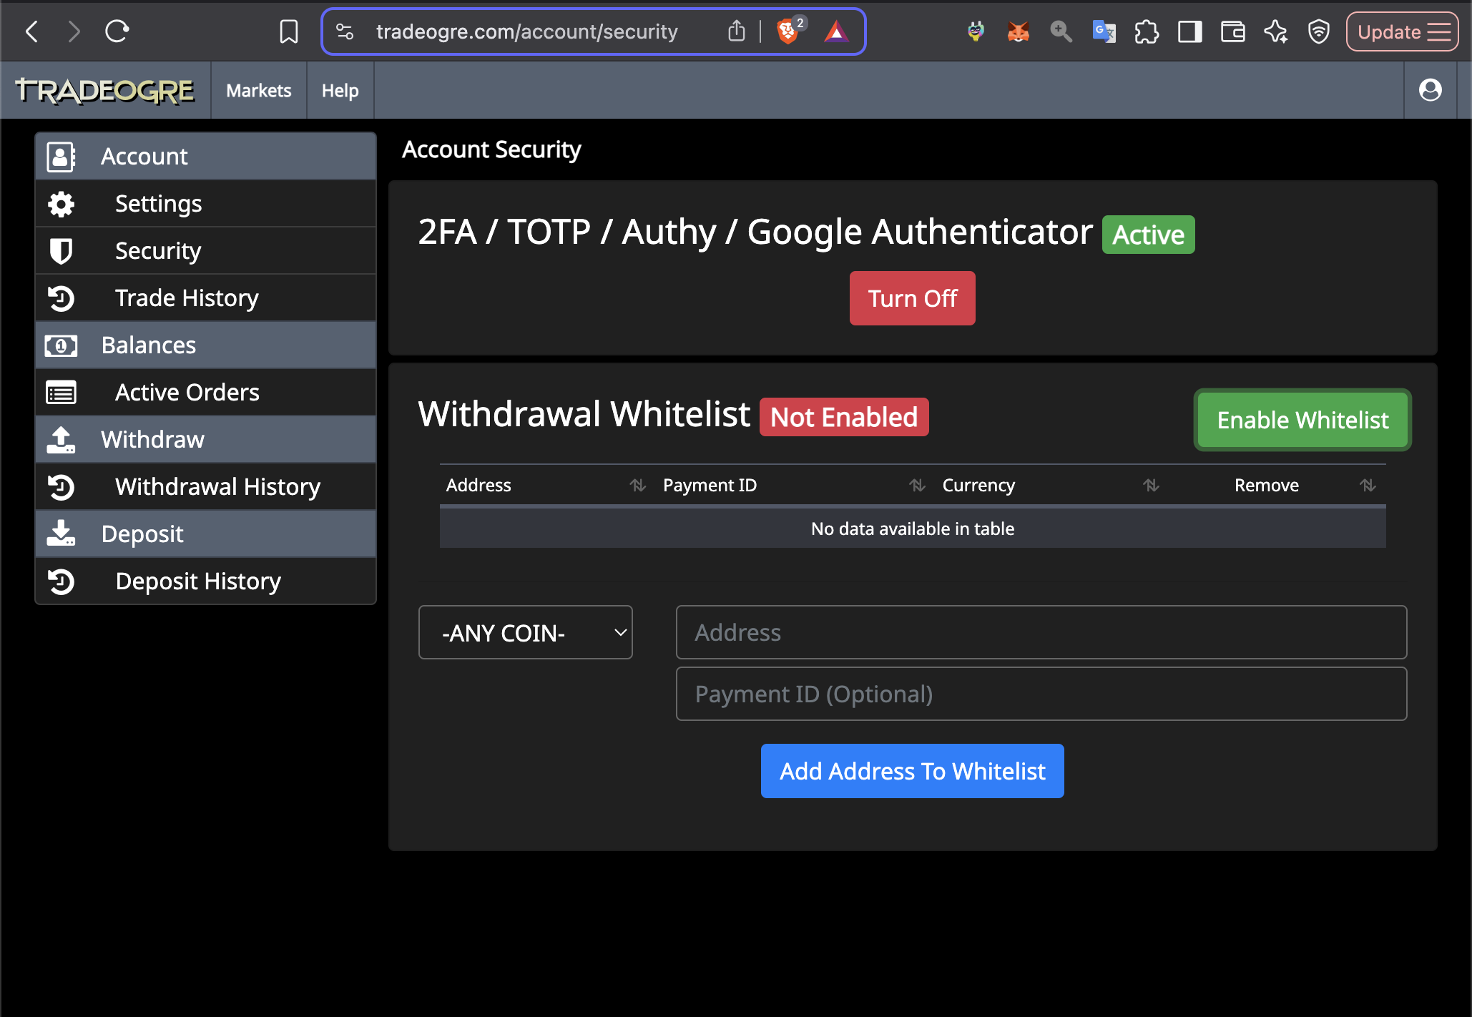Open the MetaMask fox extension

pyautogui.click(x=1018, y=31)
